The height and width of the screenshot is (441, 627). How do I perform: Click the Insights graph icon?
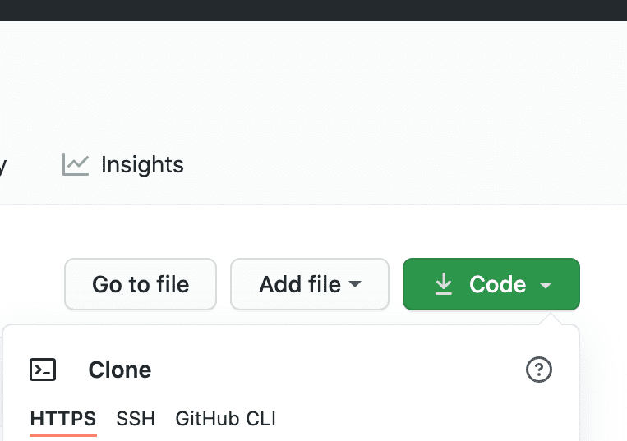coord(75,165)
